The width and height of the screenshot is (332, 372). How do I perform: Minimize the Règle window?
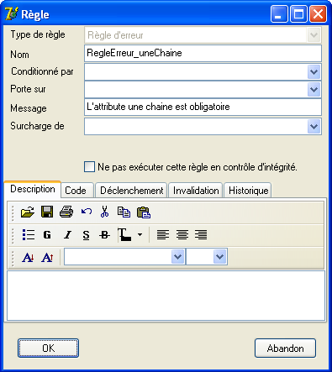[x=279, y=14]
